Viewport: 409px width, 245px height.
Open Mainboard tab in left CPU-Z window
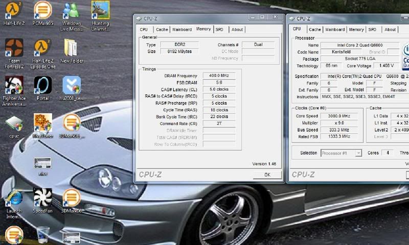(x=182, y=30)
